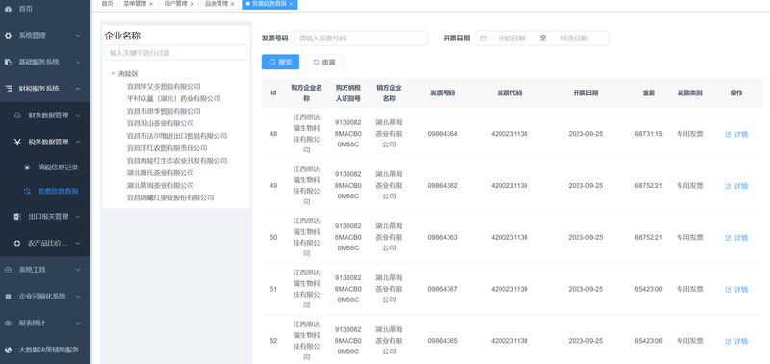The image size is (770, 364).
Task: Select 宜昌晓曦红果业股份有限公司 in tree
Action: 170,198
